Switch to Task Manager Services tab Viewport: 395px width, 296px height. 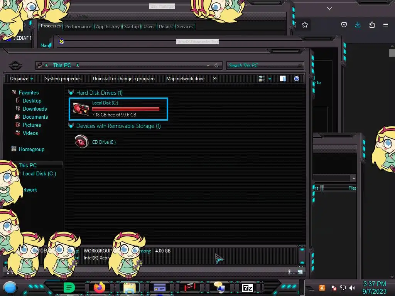[185, 27]
